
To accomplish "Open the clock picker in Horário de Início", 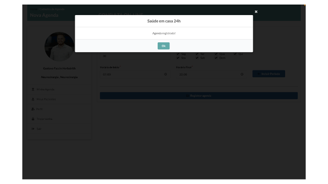I will coord(165,74).
